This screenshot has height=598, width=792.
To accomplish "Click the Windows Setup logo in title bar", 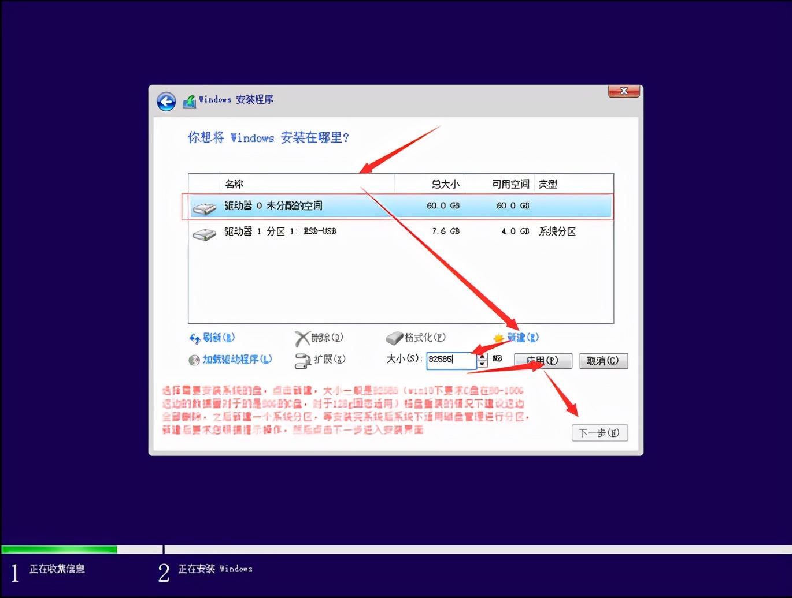I will (x=189, y=99).
